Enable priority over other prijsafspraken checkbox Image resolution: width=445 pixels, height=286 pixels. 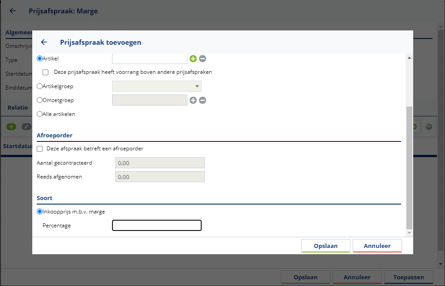pos(46,72)
